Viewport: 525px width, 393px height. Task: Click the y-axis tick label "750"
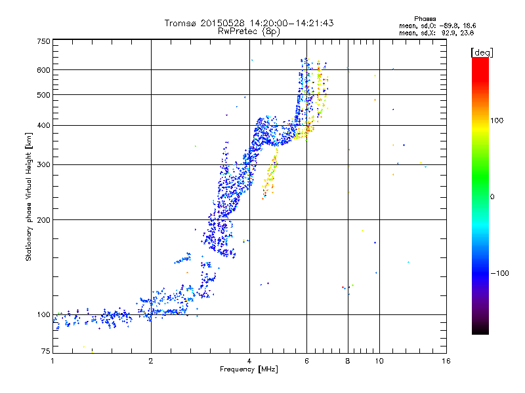(44, 41)
